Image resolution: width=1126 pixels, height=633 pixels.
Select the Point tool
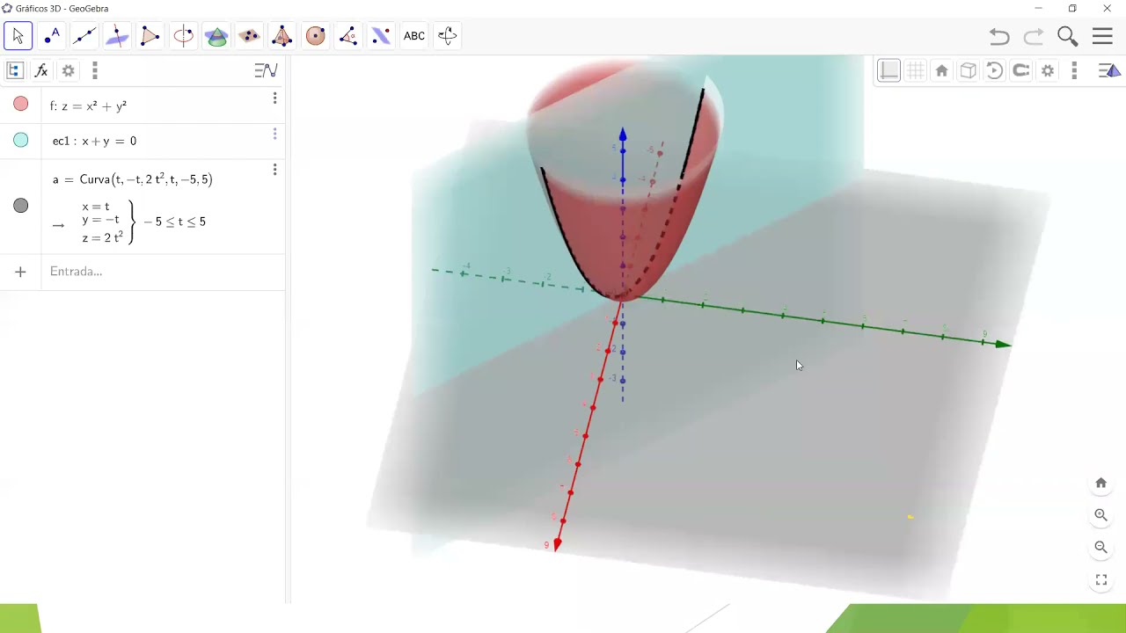pyautogui.click(x=51, y=35)
